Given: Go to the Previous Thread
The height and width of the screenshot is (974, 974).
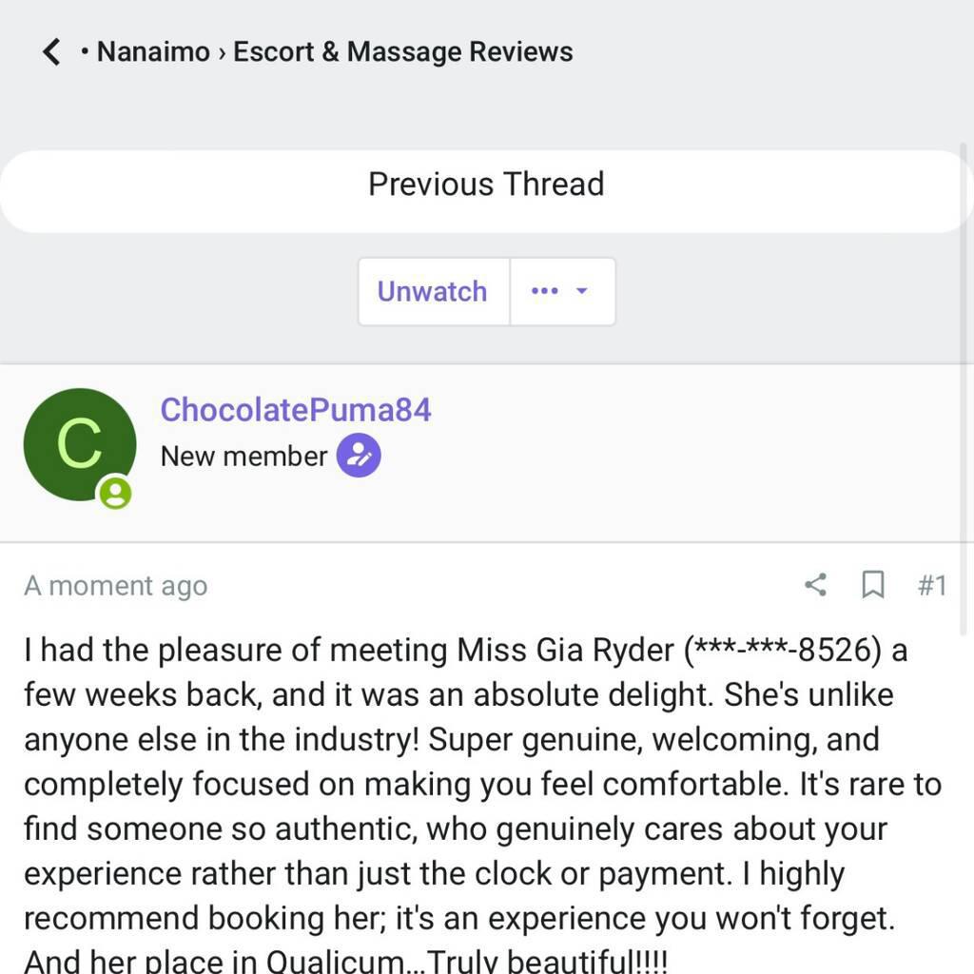Looking at the screenshot, I should pyautogui.click(x=486, y=184).
